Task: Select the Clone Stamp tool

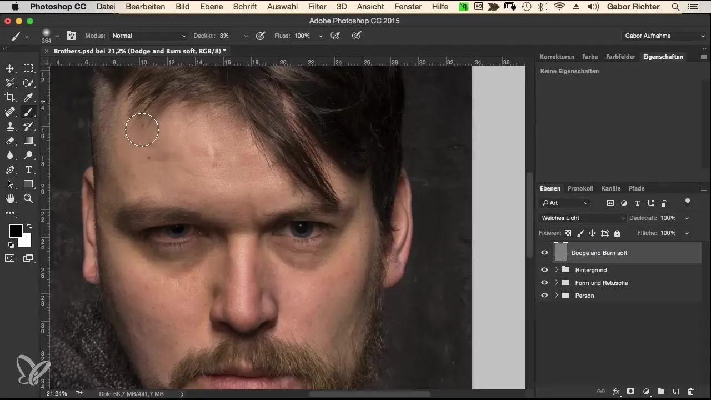Action: coord(10,126)
